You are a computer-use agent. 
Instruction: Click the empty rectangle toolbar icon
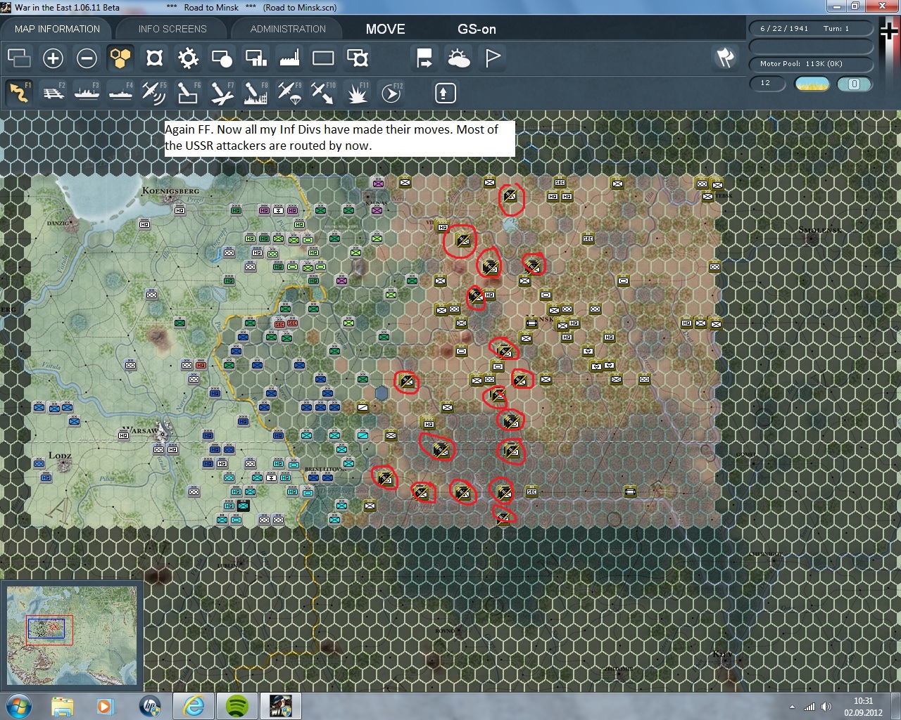click(x=323, y=58)
